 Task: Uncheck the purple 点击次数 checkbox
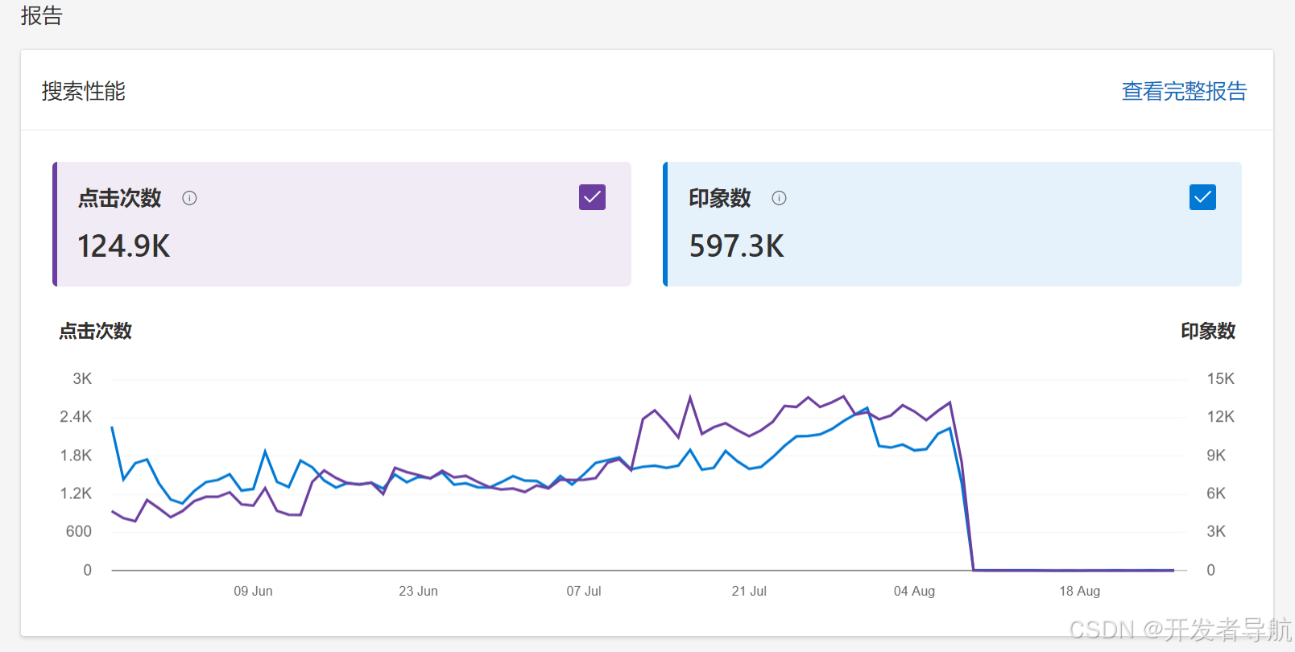(592, 197)
